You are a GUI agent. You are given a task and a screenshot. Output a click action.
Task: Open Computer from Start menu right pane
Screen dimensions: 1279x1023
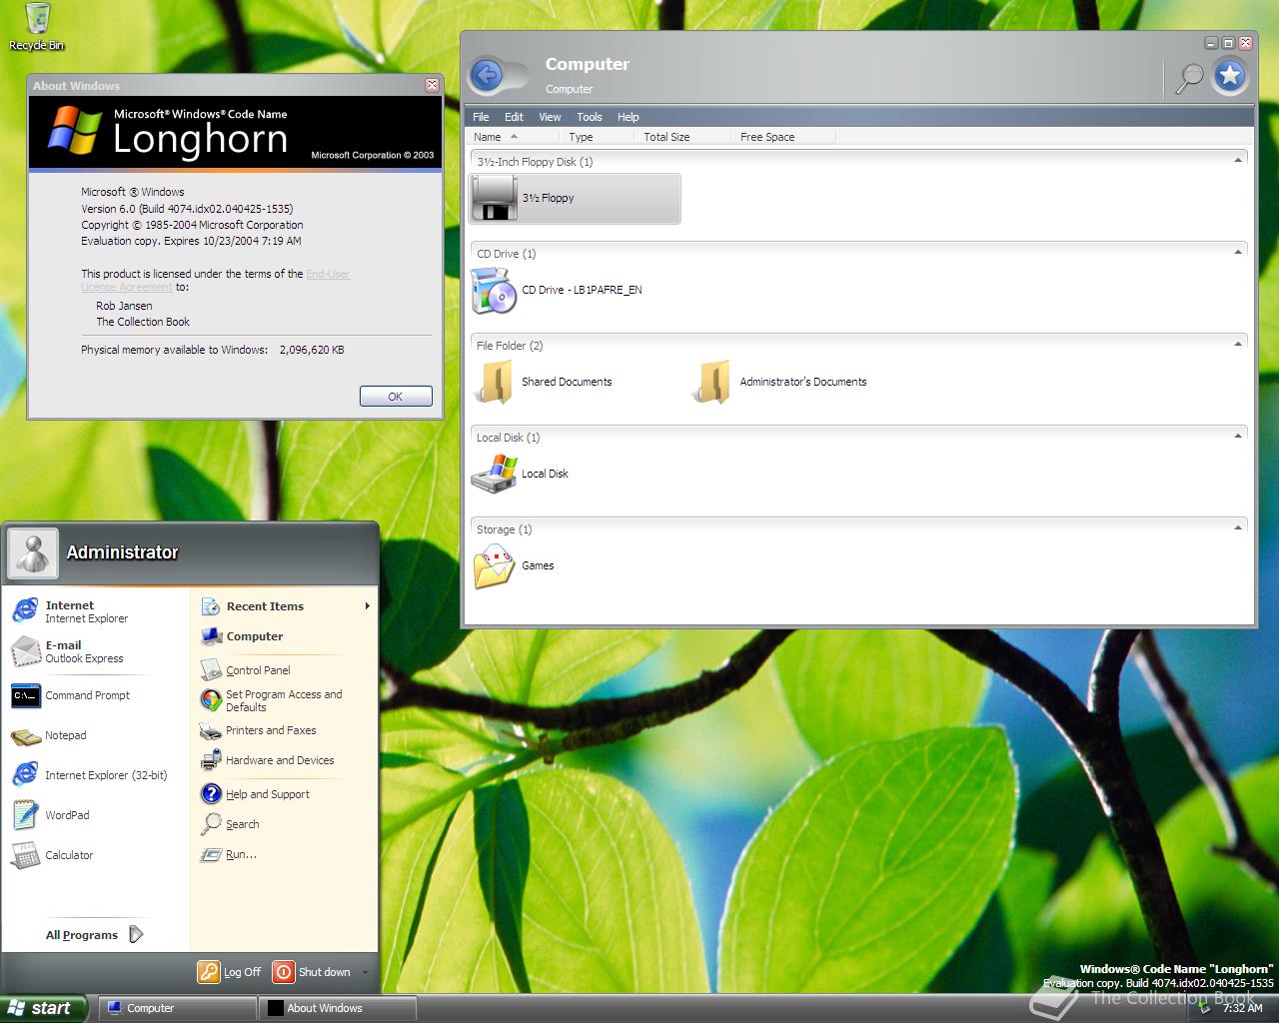pos(285,636)
